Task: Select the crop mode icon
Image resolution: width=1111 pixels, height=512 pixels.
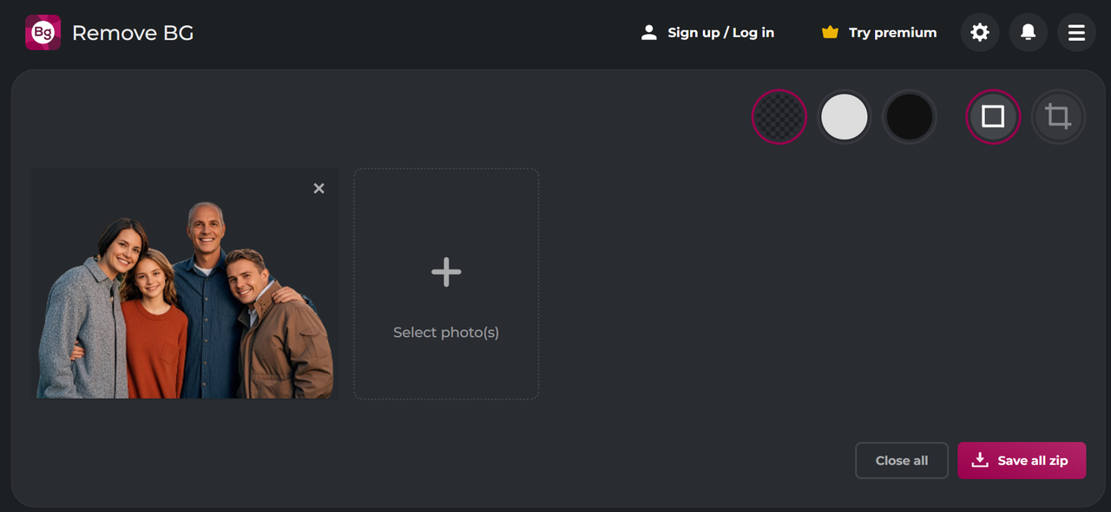Action: point(1058,116)
